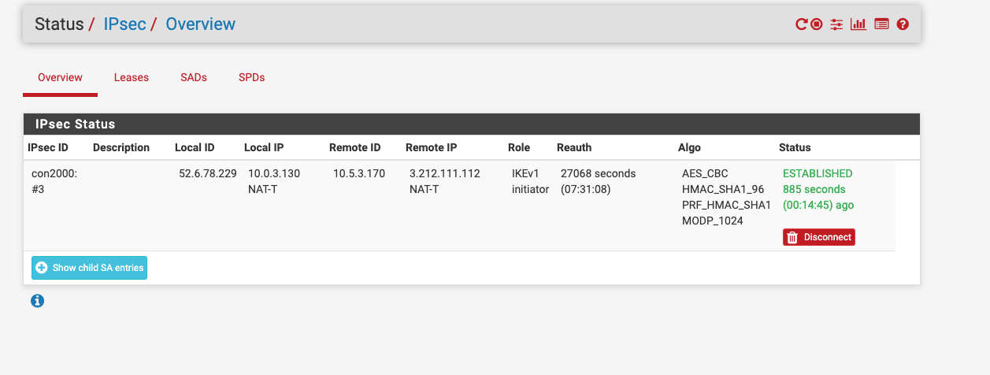Open related settings sliders icon
Screen dimensions: 990x375
click(836, 24)
